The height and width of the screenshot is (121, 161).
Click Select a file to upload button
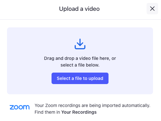point(80,78)
